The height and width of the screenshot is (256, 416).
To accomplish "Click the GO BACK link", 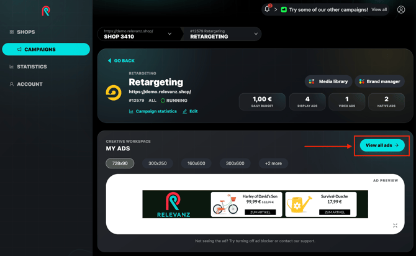I will coord(121,61).
